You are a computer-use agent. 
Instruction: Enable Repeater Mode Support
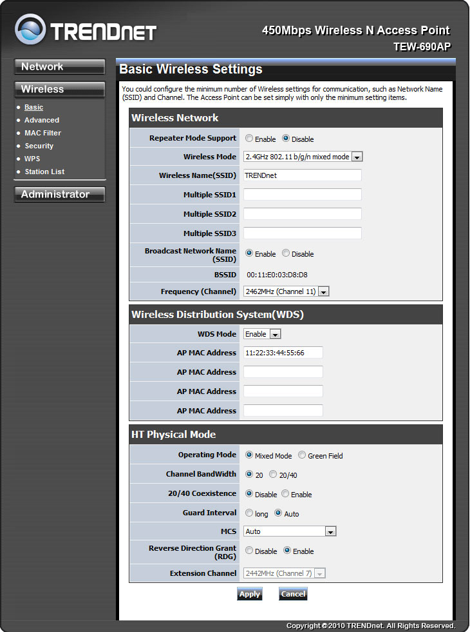tap(249, 138)
